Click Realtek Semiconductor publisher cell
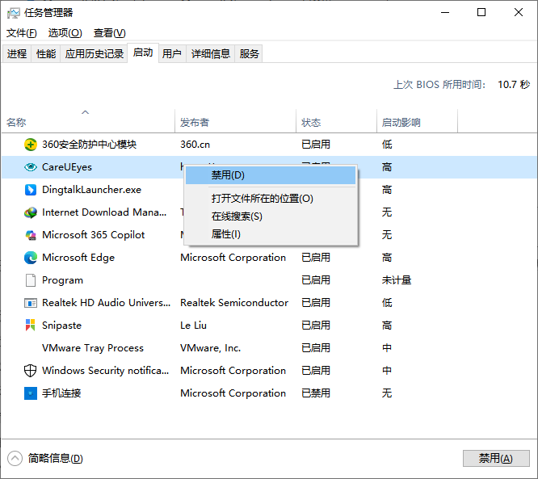The image size is (538, 479). pos(234,303)
